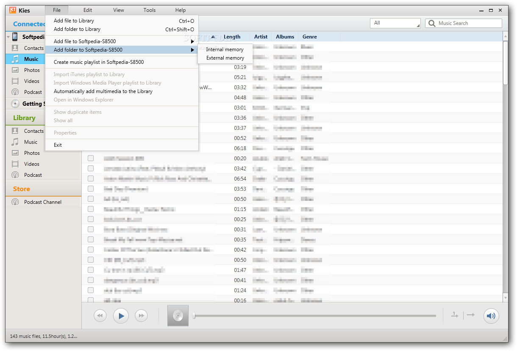The height and width of the screenshot is (351, 517).
Task: Tick checkbox of the 03:42 track
Action: point(91,168)
